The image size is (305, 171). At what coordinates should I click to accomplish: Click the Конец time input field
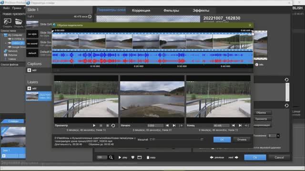pyautogui.click(x=221, y=125)
